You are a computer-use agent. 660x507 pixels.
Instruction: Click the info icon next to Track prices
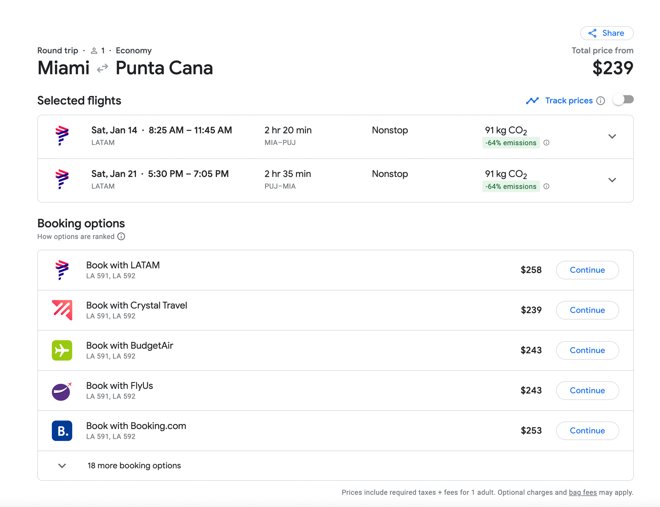pyautogui.click(x=601, y=101)
